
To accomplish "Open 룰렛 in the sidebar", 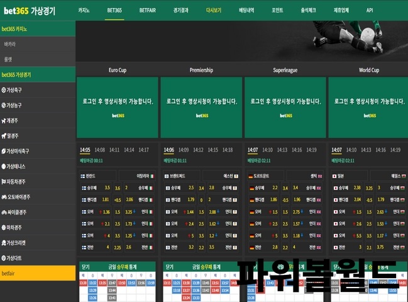I will point(38,59).
